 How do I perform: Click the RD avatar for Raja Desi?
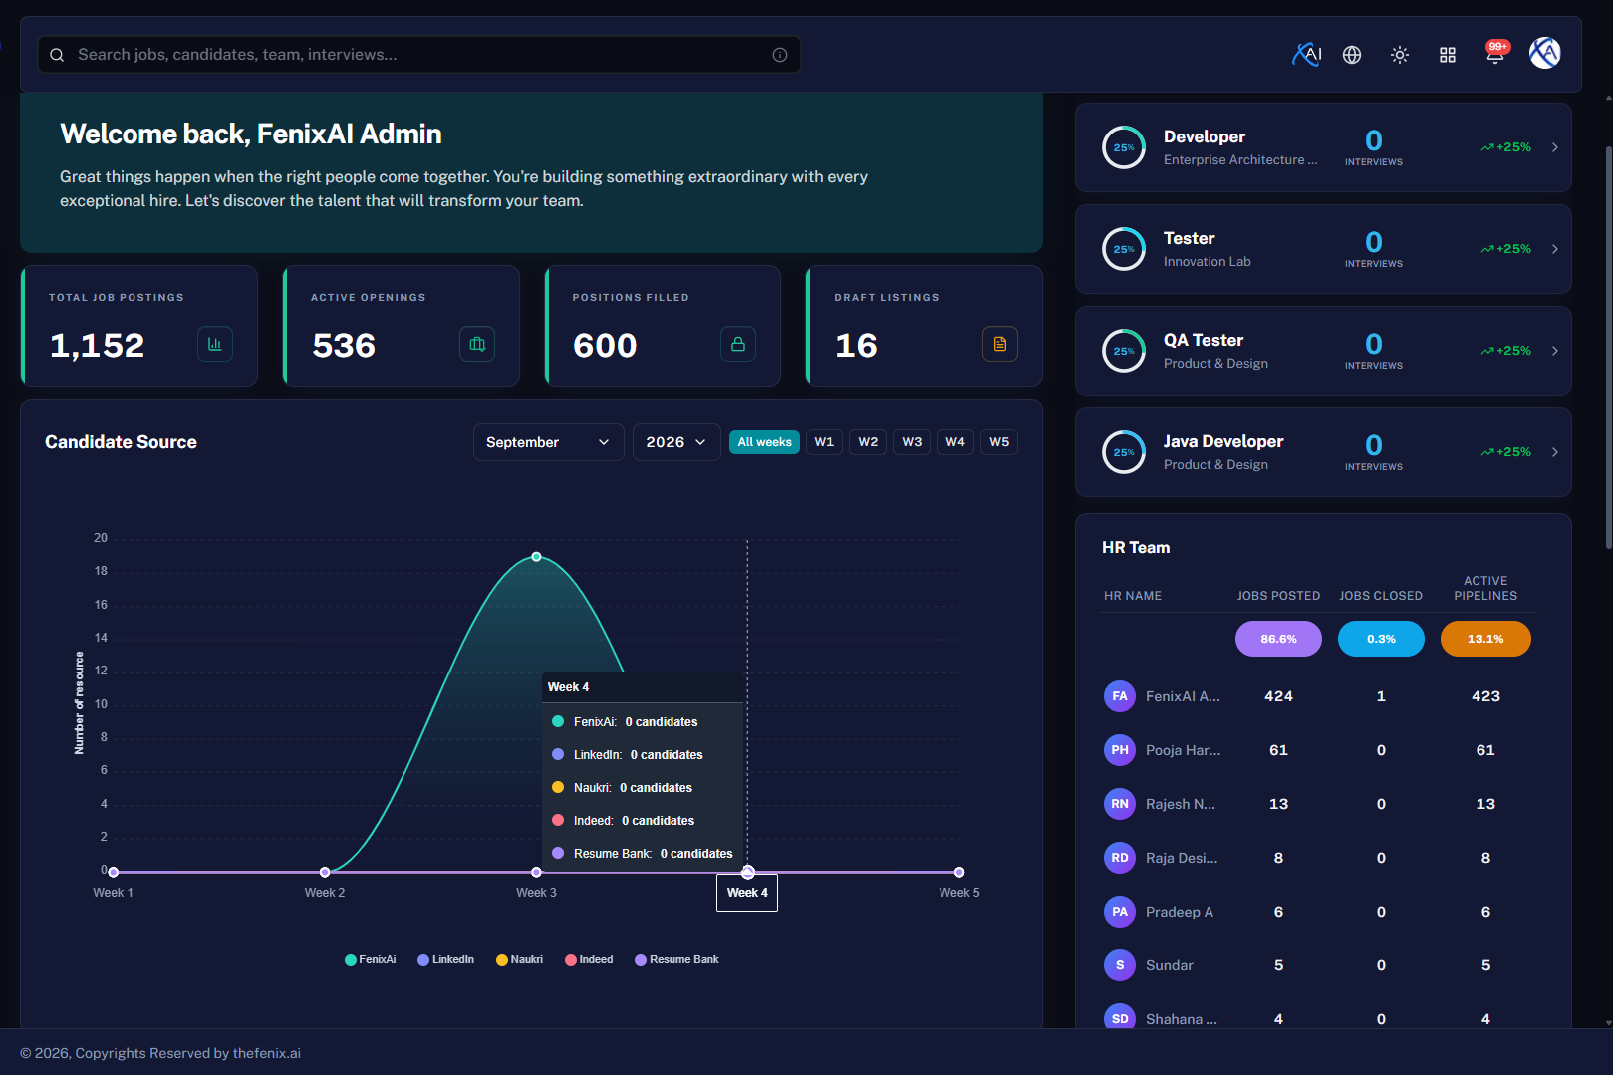[1120, 858]
